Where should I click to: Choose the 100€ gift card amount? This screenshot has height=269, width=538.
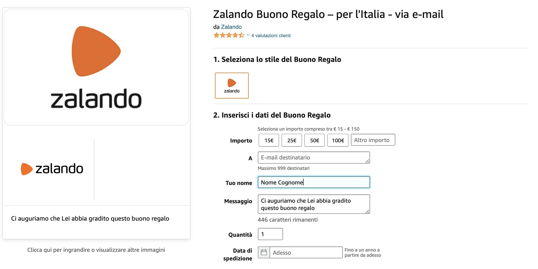pyautogui.click(x=338, y=140)
